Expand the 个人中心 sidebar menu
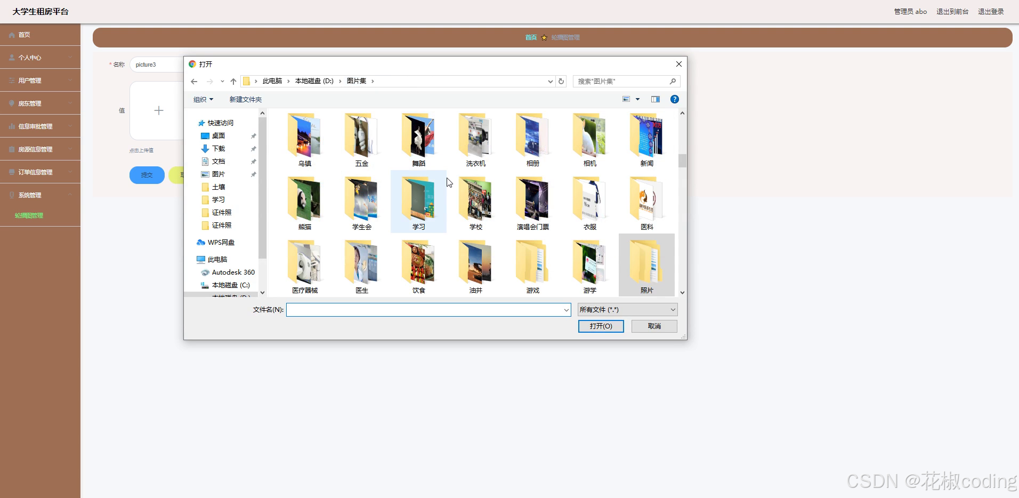The height and width of the screenshot is (498, 1019). (40, 58)
